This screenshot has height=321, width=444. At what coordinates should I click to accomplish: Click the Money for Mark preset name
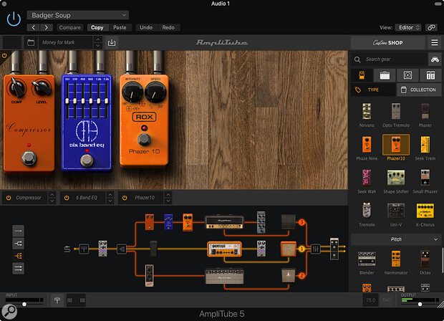(66, 42)
